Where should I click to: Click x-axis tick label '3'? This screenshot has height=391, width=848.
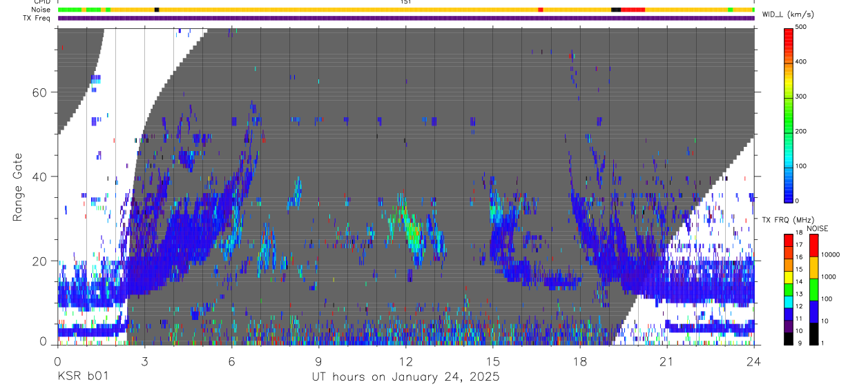pos(144,362)
